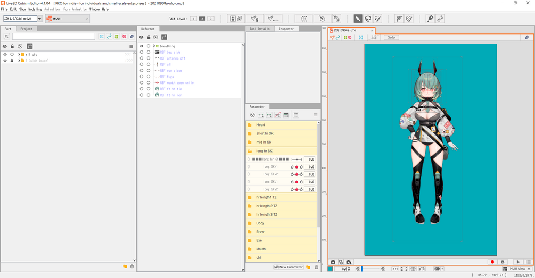Click the camera snapshot icon below canvas
This screenshot has height=278, width=535.
333,262
